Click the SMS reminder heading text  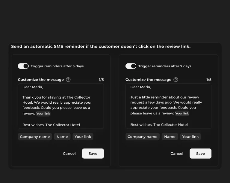[x=101, y=46]
